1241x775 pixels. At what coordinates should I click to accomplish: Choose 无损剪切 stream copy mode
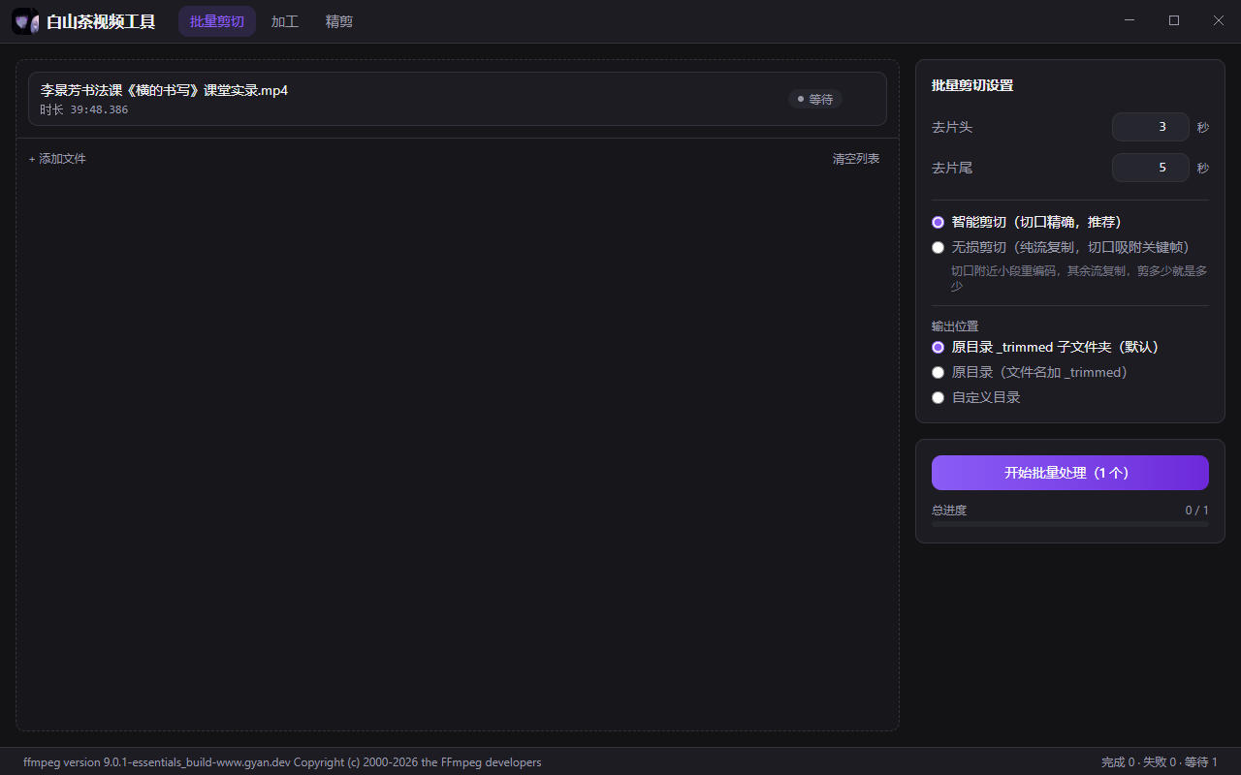point(1060,247)
